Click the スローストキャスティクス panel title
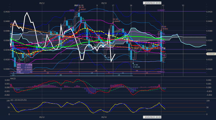216x120 pixels. (19, 100)
